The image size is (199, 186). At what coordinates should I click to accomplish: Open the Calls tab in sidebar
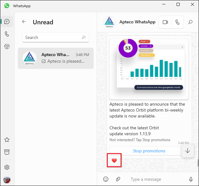tap(7, 34)
